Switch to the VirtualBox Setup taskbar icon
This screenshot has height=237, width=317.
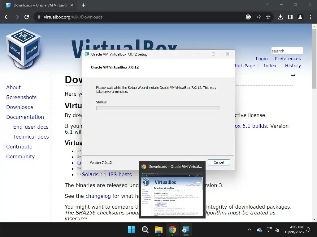click(186, 230)
